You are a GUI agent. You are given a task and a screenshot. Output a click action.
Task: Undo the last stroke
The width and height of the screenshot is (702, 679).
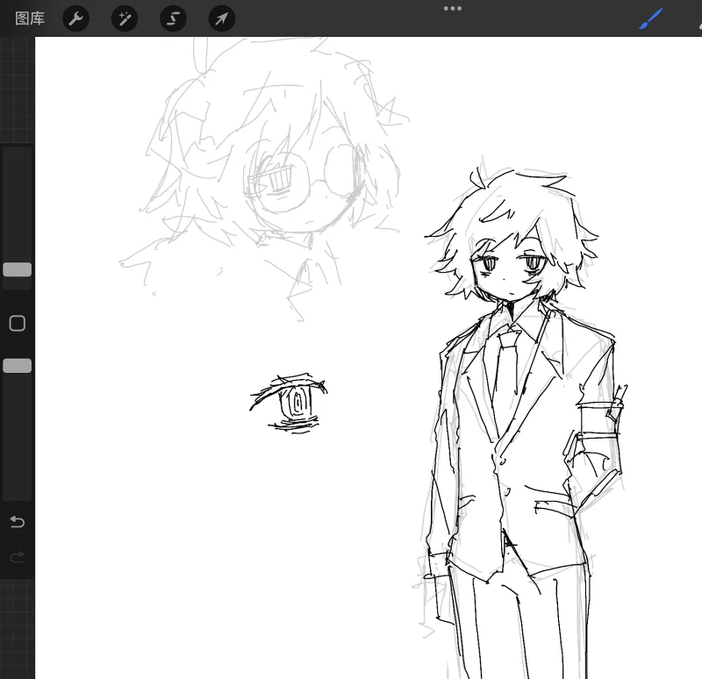pyautogui.click(x=17, y=521)
